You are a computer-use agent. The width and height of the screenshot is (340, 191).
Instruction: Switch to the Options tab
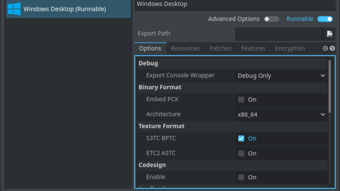150,48
